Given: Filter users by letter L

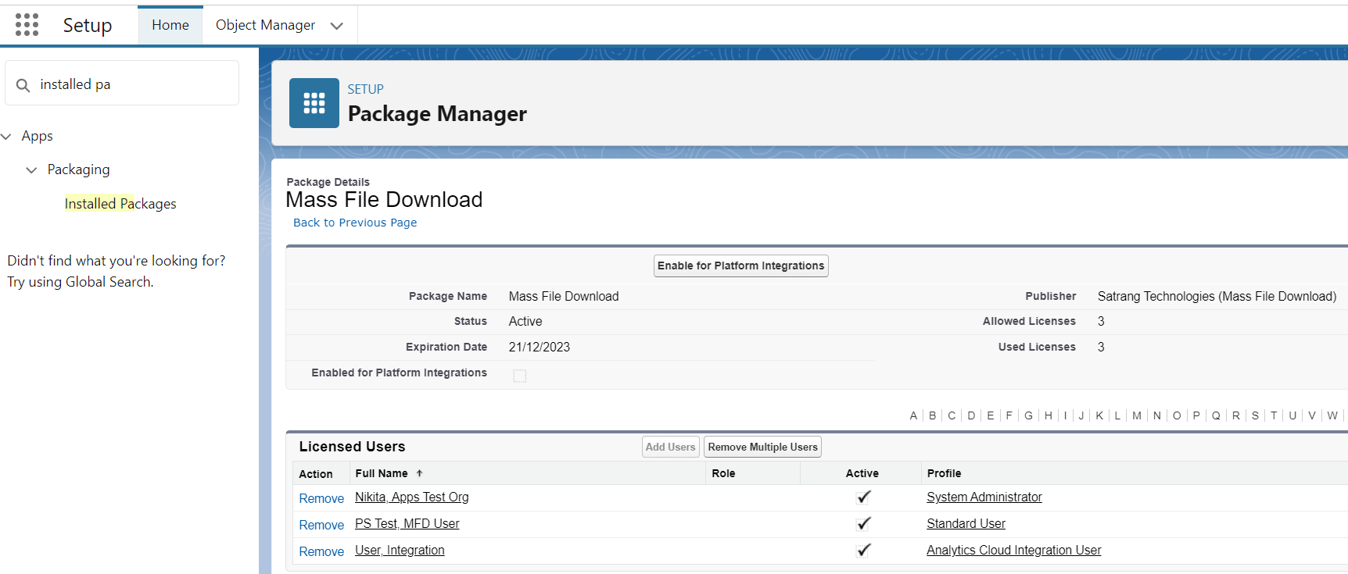Looking at the screenshot, I should pyautogui.click(x=1117, y=415).
